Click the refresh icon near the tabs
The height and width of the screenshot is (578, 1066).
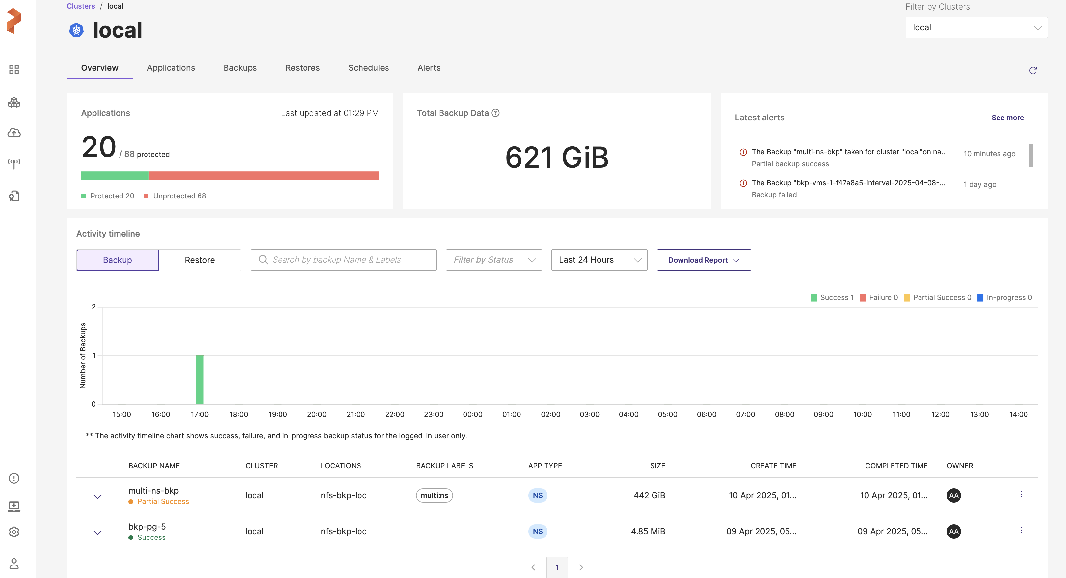(1033, 71)
